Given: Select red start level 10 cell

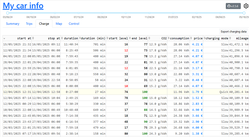Looking at the screenshot, I should click(117, 86).
